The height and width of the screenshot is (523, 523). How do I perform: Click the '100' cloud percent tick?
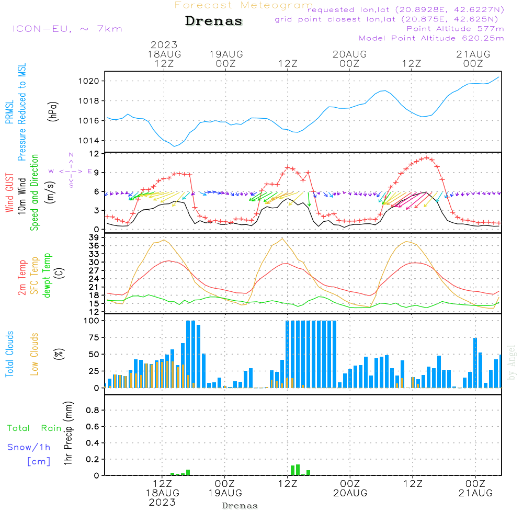pos(92,321)
